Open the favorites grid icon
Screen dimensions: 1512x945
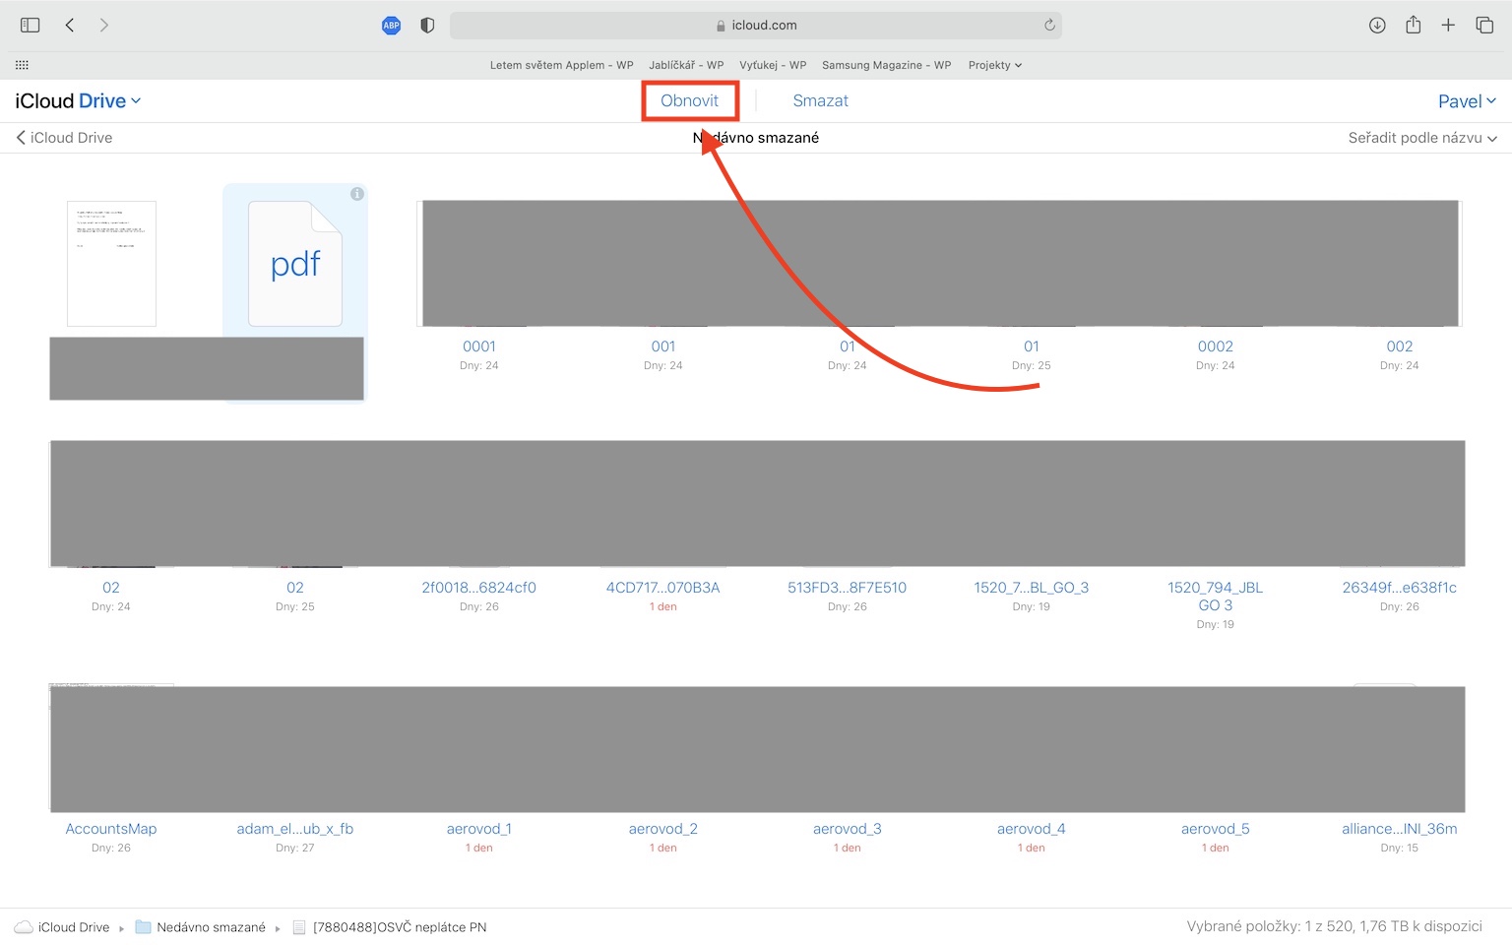22,65
